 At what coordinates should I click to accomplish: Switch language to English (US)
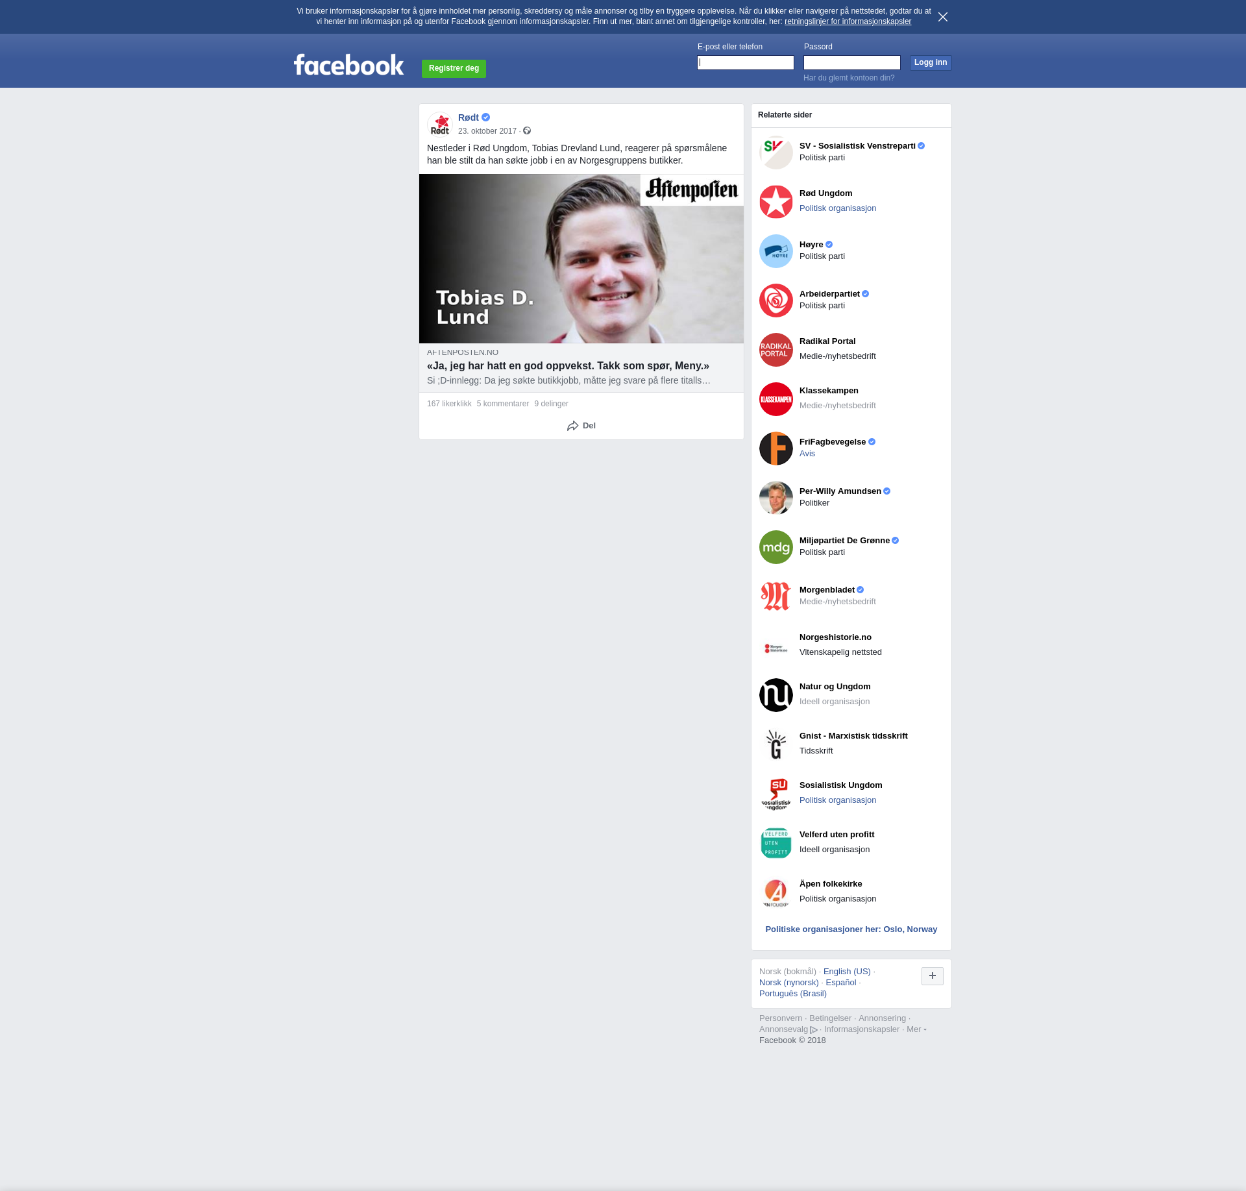(847, 972)
